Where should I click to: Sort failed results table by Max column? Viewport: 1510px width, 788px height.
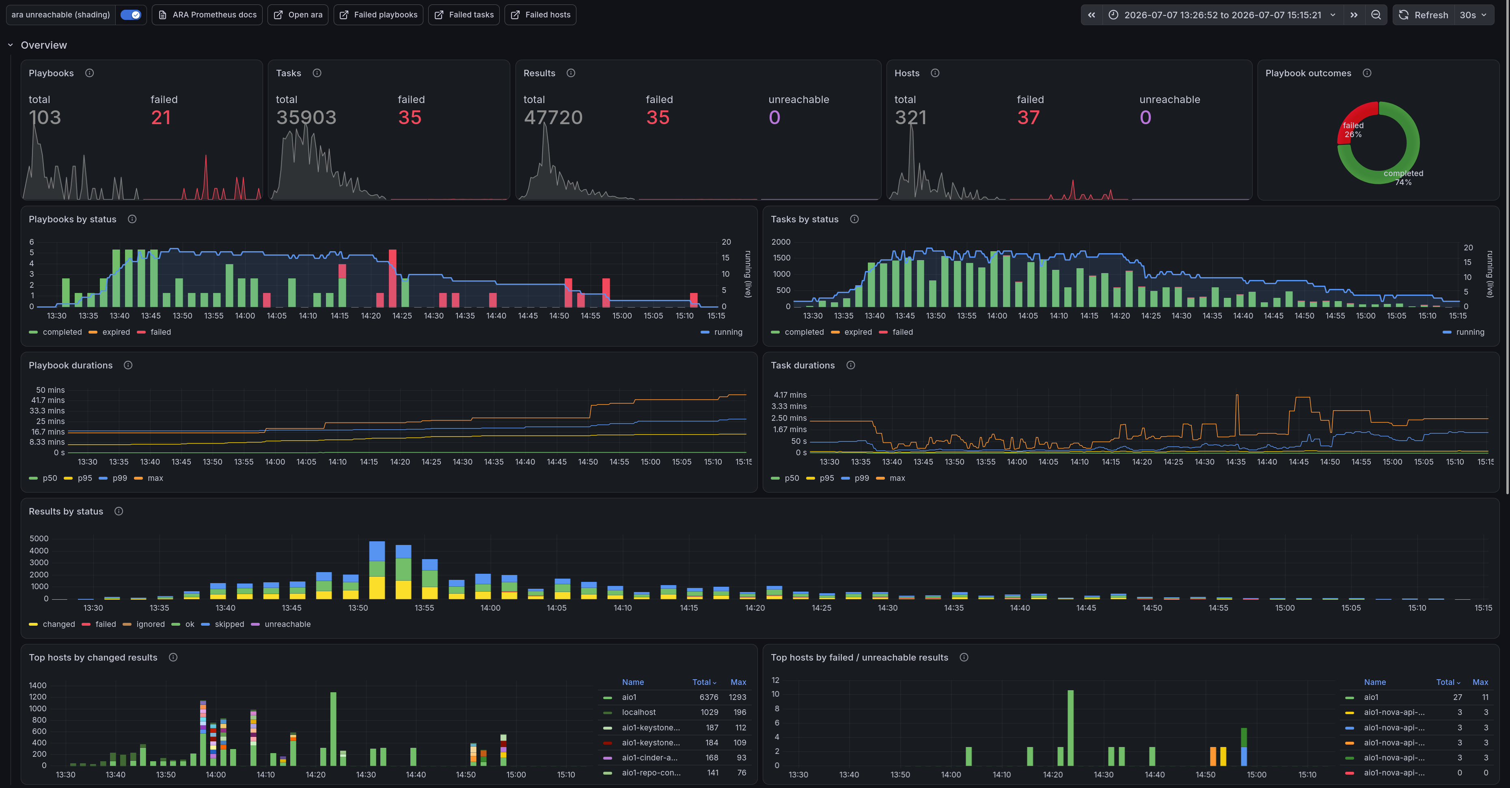[x=1480, y=682]
